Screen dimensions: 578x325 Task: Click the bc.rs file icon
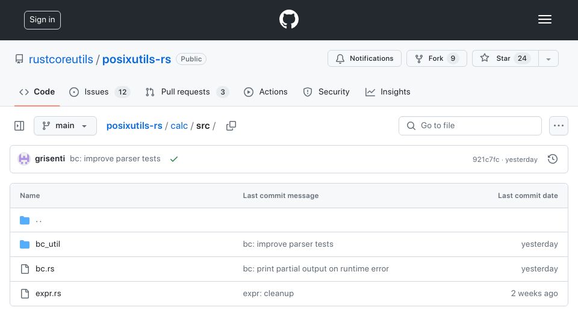click(25, 269)
